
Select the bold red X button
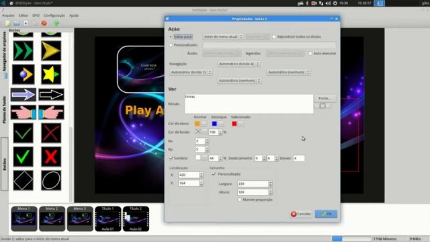[x=51, y=157]
